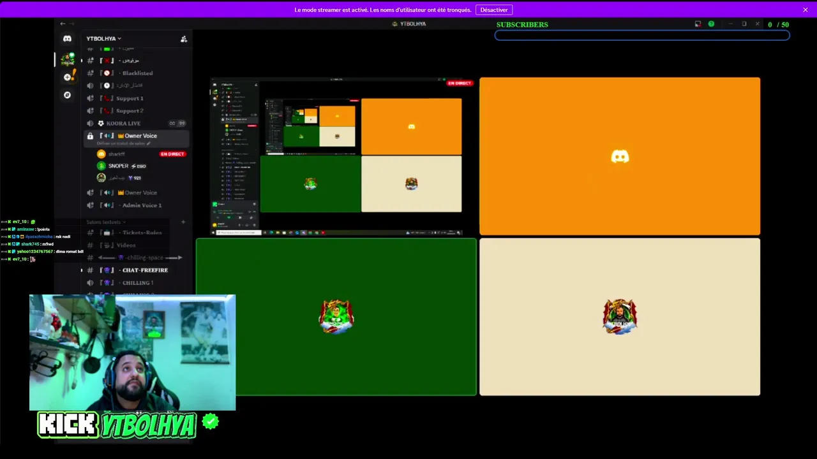Click the inbox icon in the title bar

(x=698, y=24)
